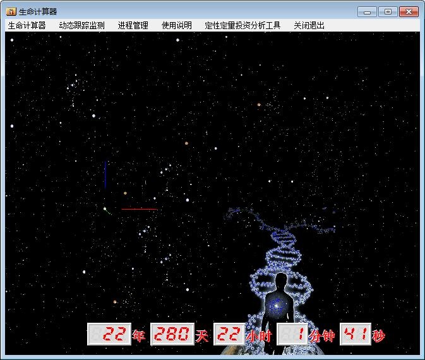Viewport: 425px width, 360px height.
Task: Open the 进程管理 menu
Action: 133,25
